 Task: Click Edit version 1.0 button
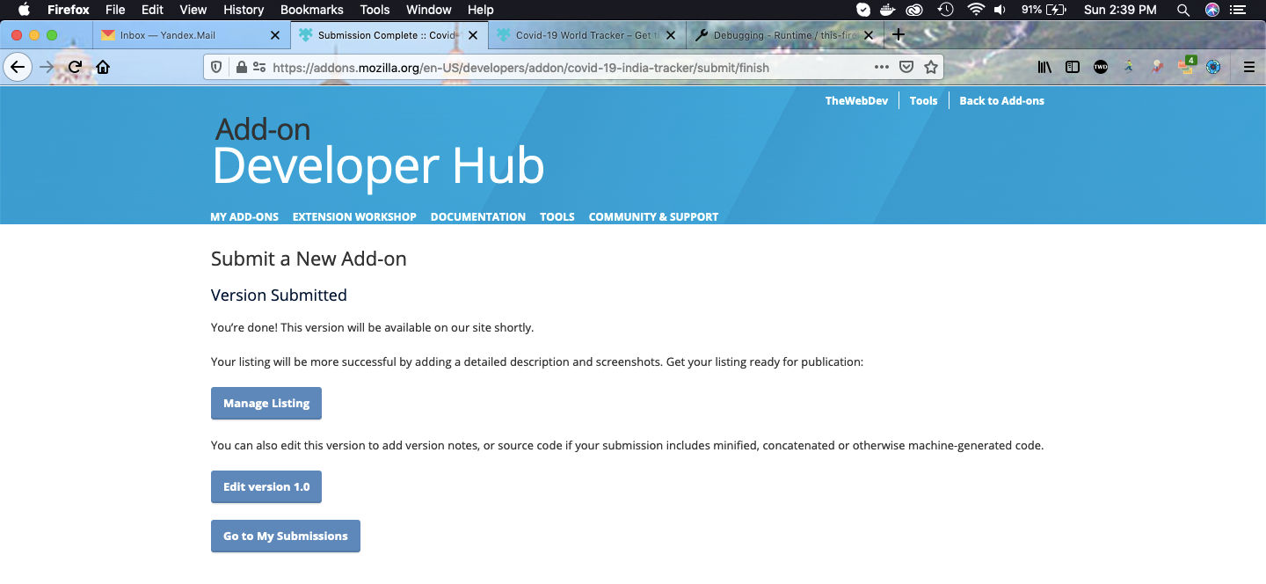click(266, 486)
